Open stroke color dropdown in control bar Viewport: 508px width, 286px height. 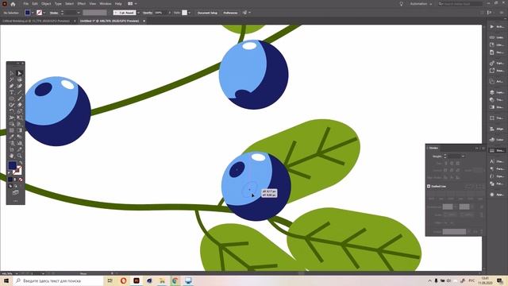point(44,13)
